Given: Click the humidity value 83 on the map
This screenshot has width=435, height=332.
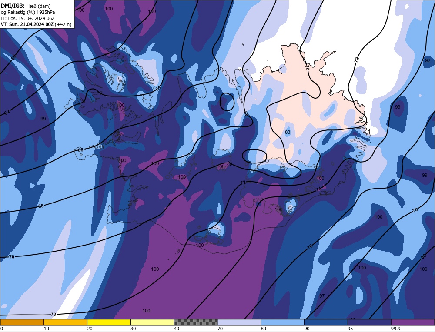Looking at the screenshot, I should (288, 132).
